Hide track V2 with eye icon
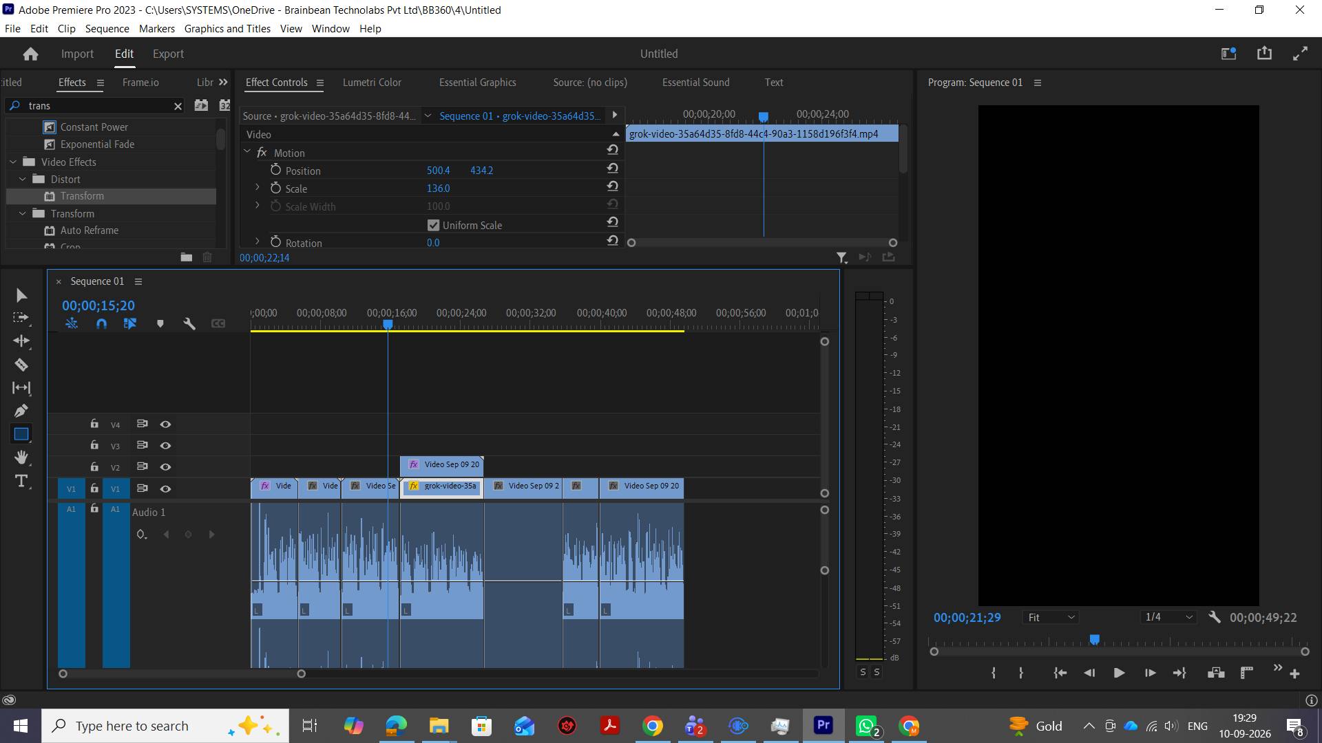 (x=165, y=467)
